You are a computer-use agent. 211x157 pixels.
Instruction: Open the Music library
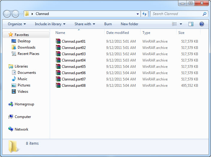click(22, 79)
